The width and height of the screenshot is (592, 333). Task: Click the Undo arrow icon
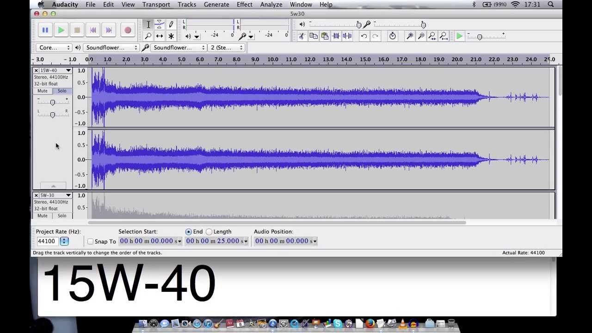click(x=364, y=36)
